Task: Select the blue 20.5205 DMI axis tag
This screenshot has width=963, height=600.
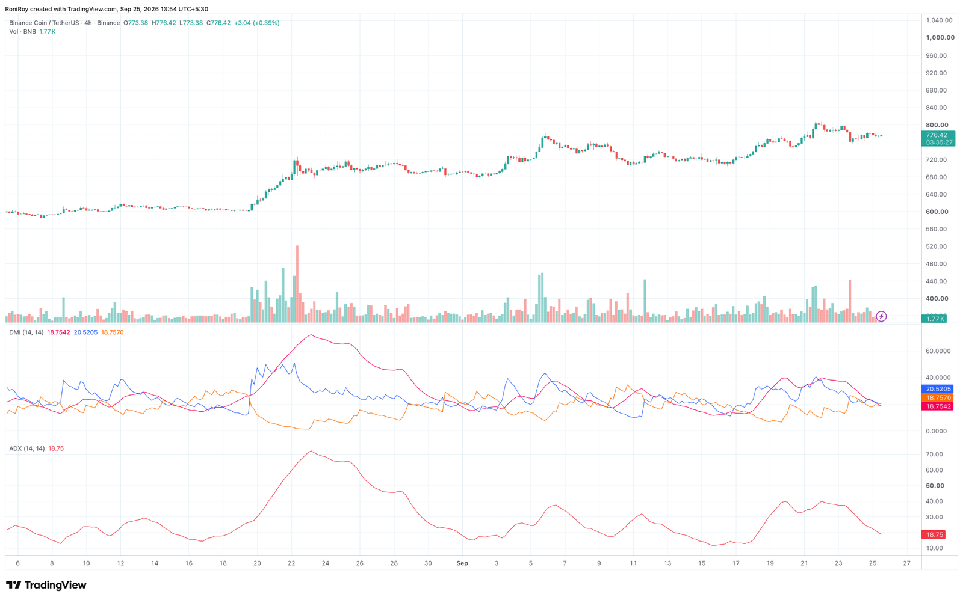Action: tap(938, 389)
